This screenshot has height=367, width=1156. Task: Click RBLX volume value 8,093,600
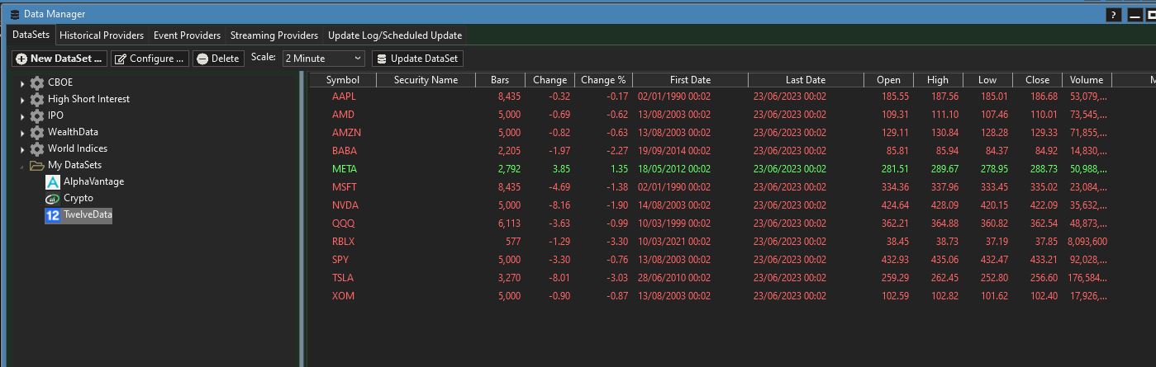click(x=1087, y=242)
